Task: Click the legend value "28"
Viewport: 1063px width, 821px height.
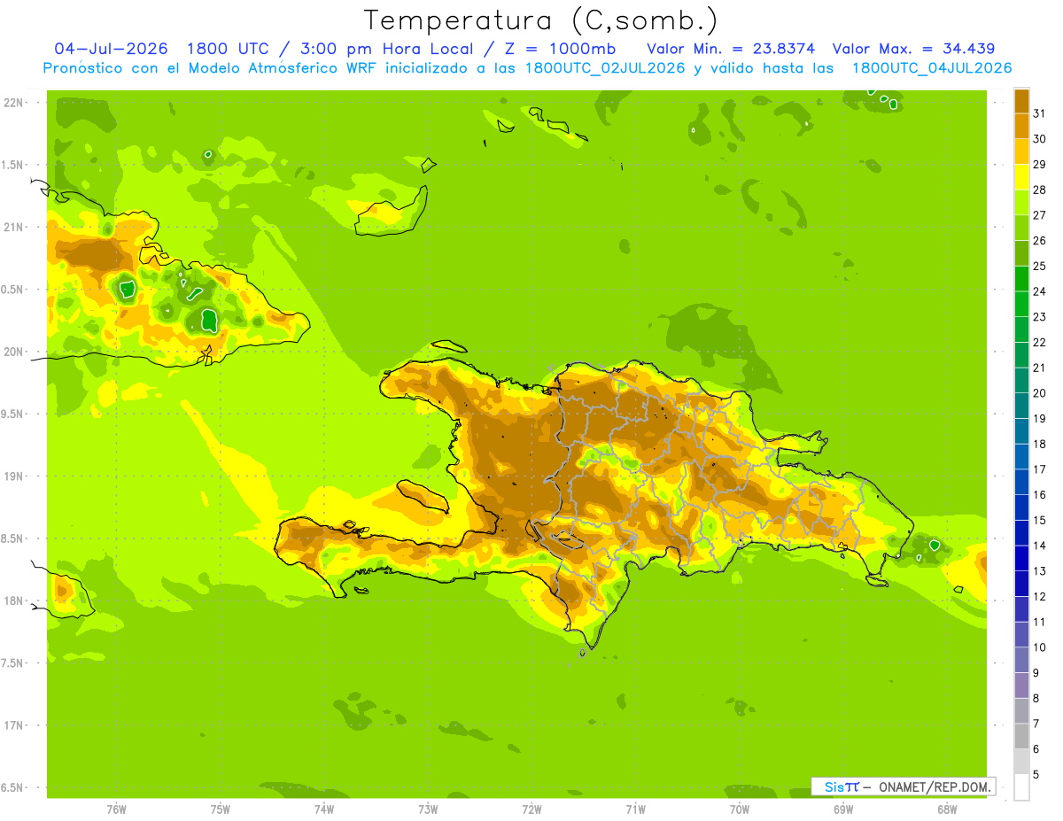Action: click(1040, 190)
